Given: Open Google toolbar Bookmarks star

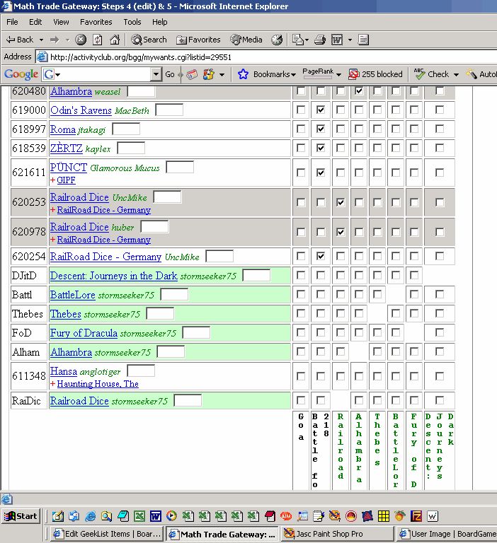Looking at the screenshot, I should pos(244,74).
